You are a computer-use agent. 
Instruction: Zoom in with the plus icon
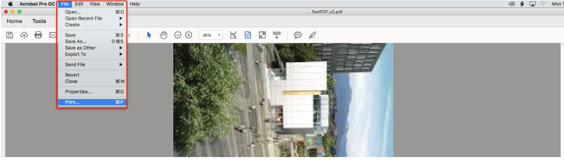[188, 35]
